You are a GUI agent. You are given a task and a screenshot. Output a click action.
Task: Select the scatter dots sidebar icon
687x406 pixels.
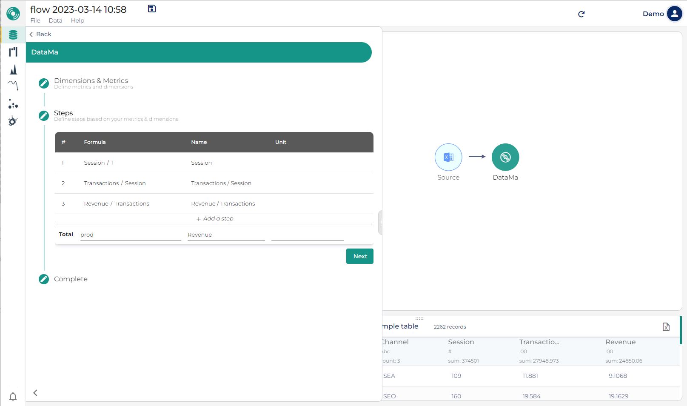click(x=13, y=103)
